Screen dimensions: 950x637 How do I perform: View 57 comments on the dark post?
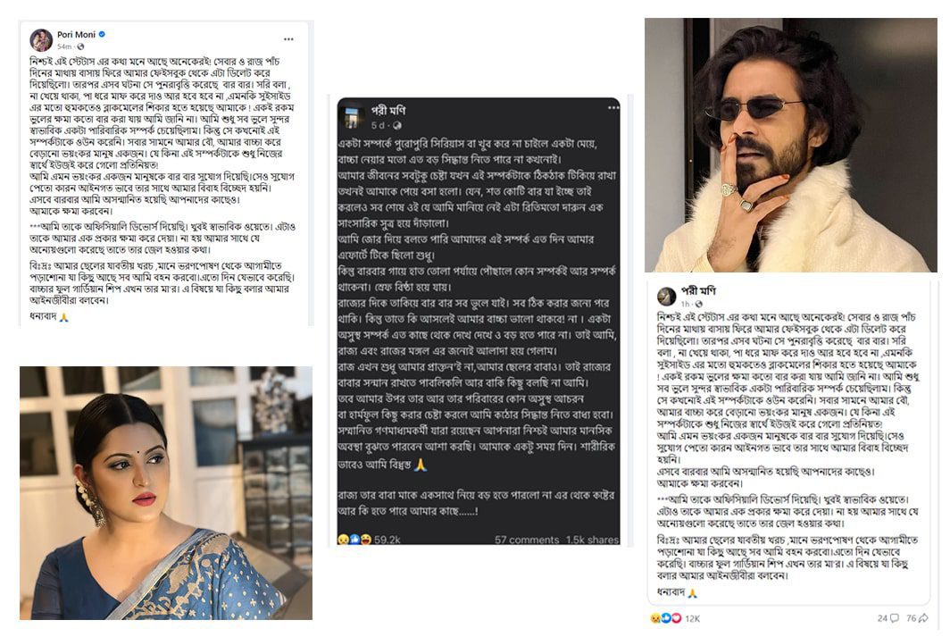pyautogui.click(x=527, y=540)
